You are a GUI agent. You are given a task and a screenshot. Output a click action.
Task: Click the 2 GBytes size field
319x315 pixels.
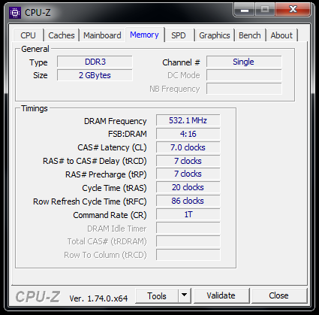pyautogui.click(x=95, y=75)
